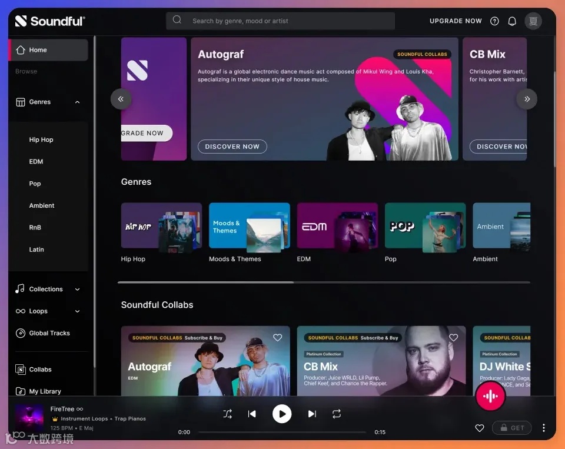Click the search input field
Image resolution: width=565 pixels, height=449 pixels.
click(280, 21)
